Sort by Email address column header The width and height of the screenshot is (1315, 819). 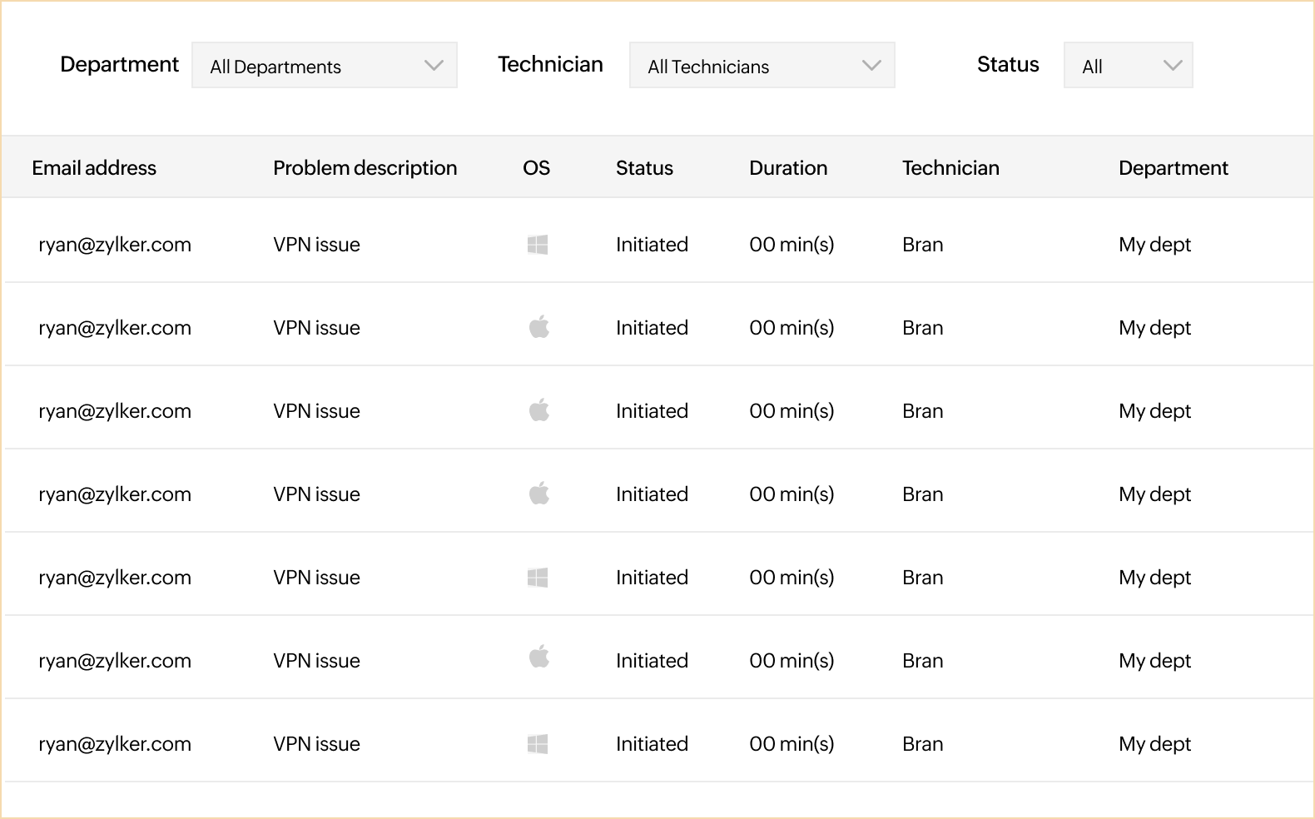pyautogui.click(x=94, y=168)
